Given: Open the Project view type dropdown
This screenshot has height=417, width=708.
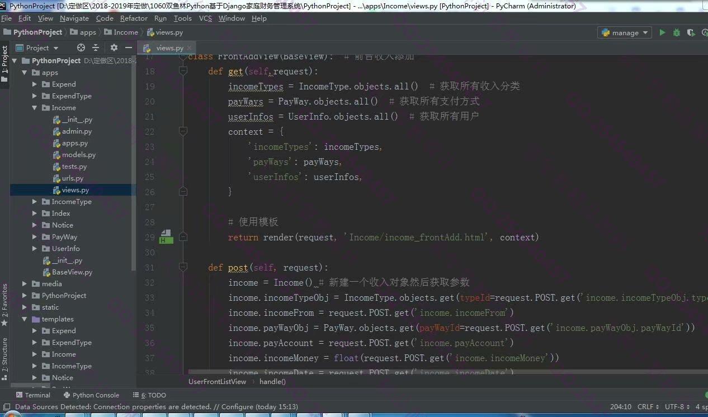Looking at the screenshot, I should click(x=37, y=48).
